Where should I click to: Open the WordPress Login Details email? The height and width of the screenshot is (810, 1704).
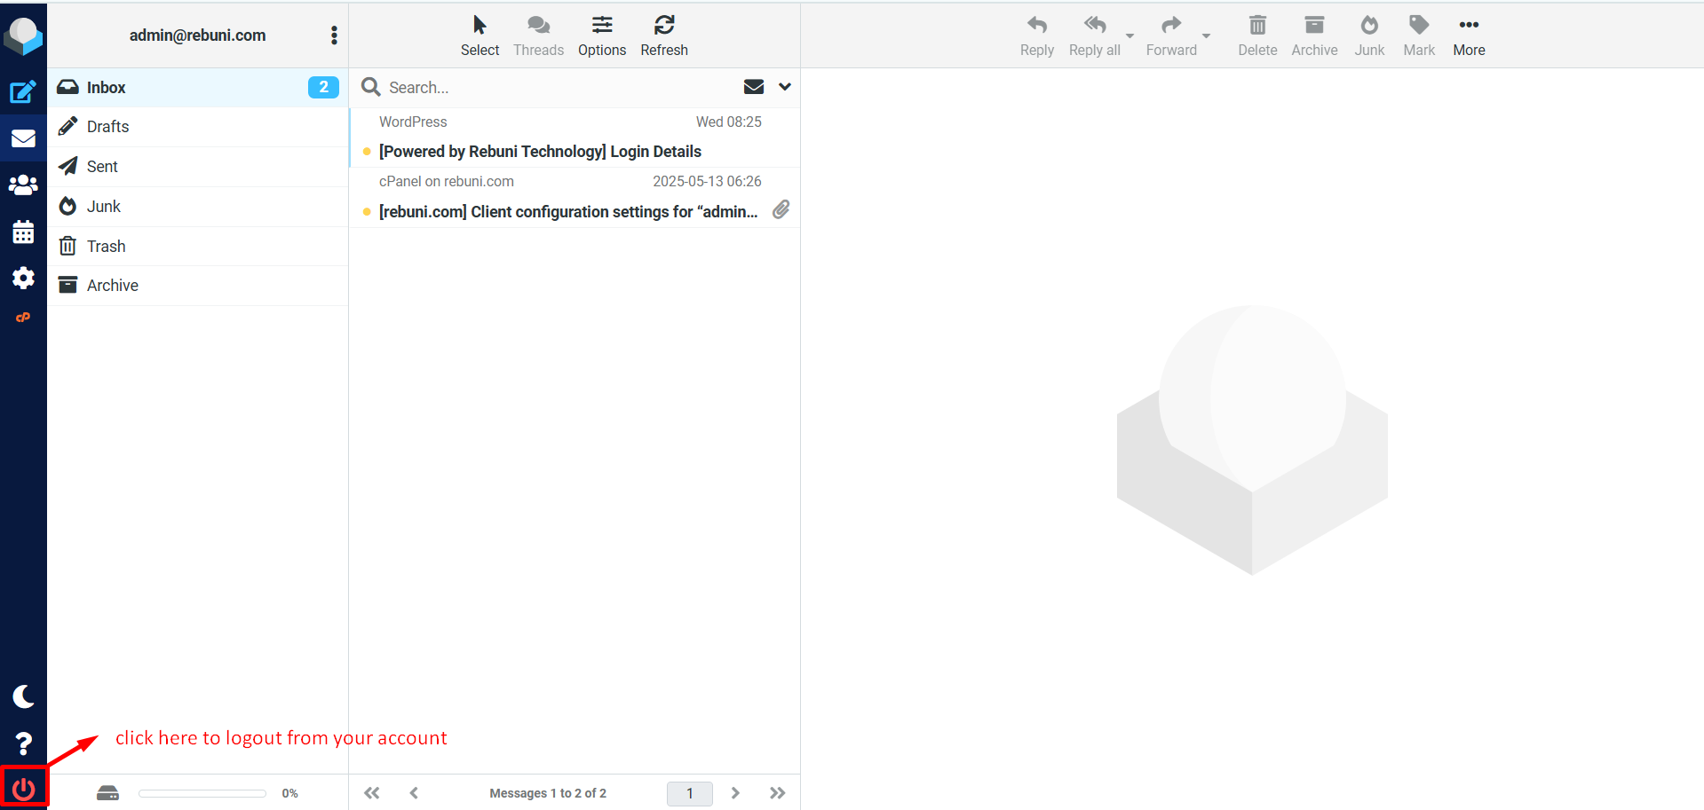coord(540,152)
